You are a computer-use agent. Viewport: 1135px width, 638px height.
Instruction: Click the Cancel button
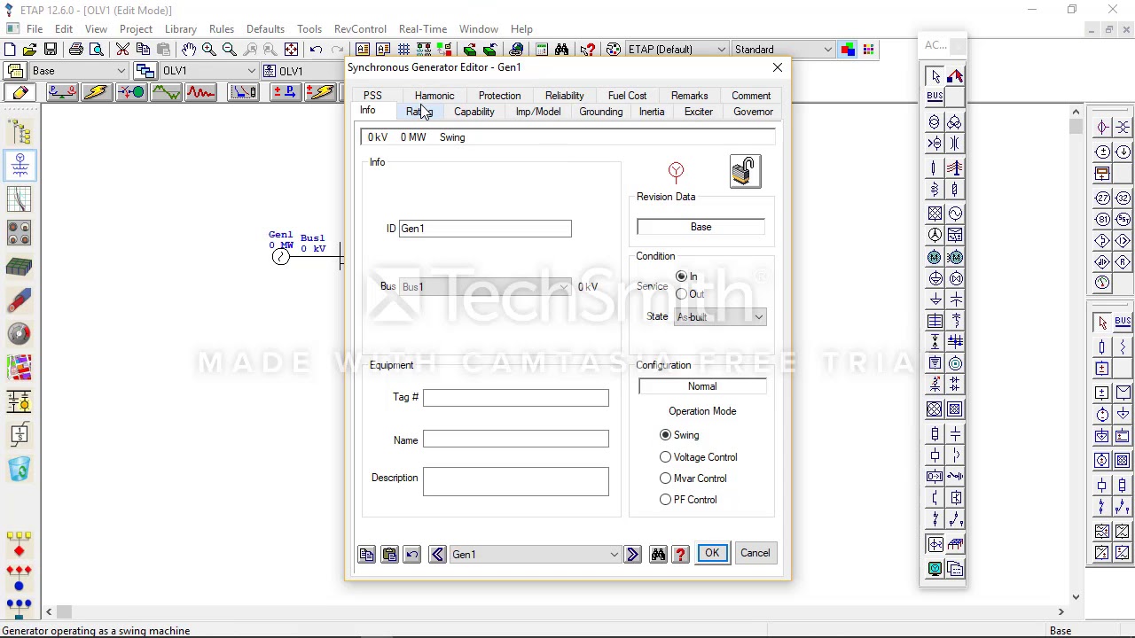point(755,553)
